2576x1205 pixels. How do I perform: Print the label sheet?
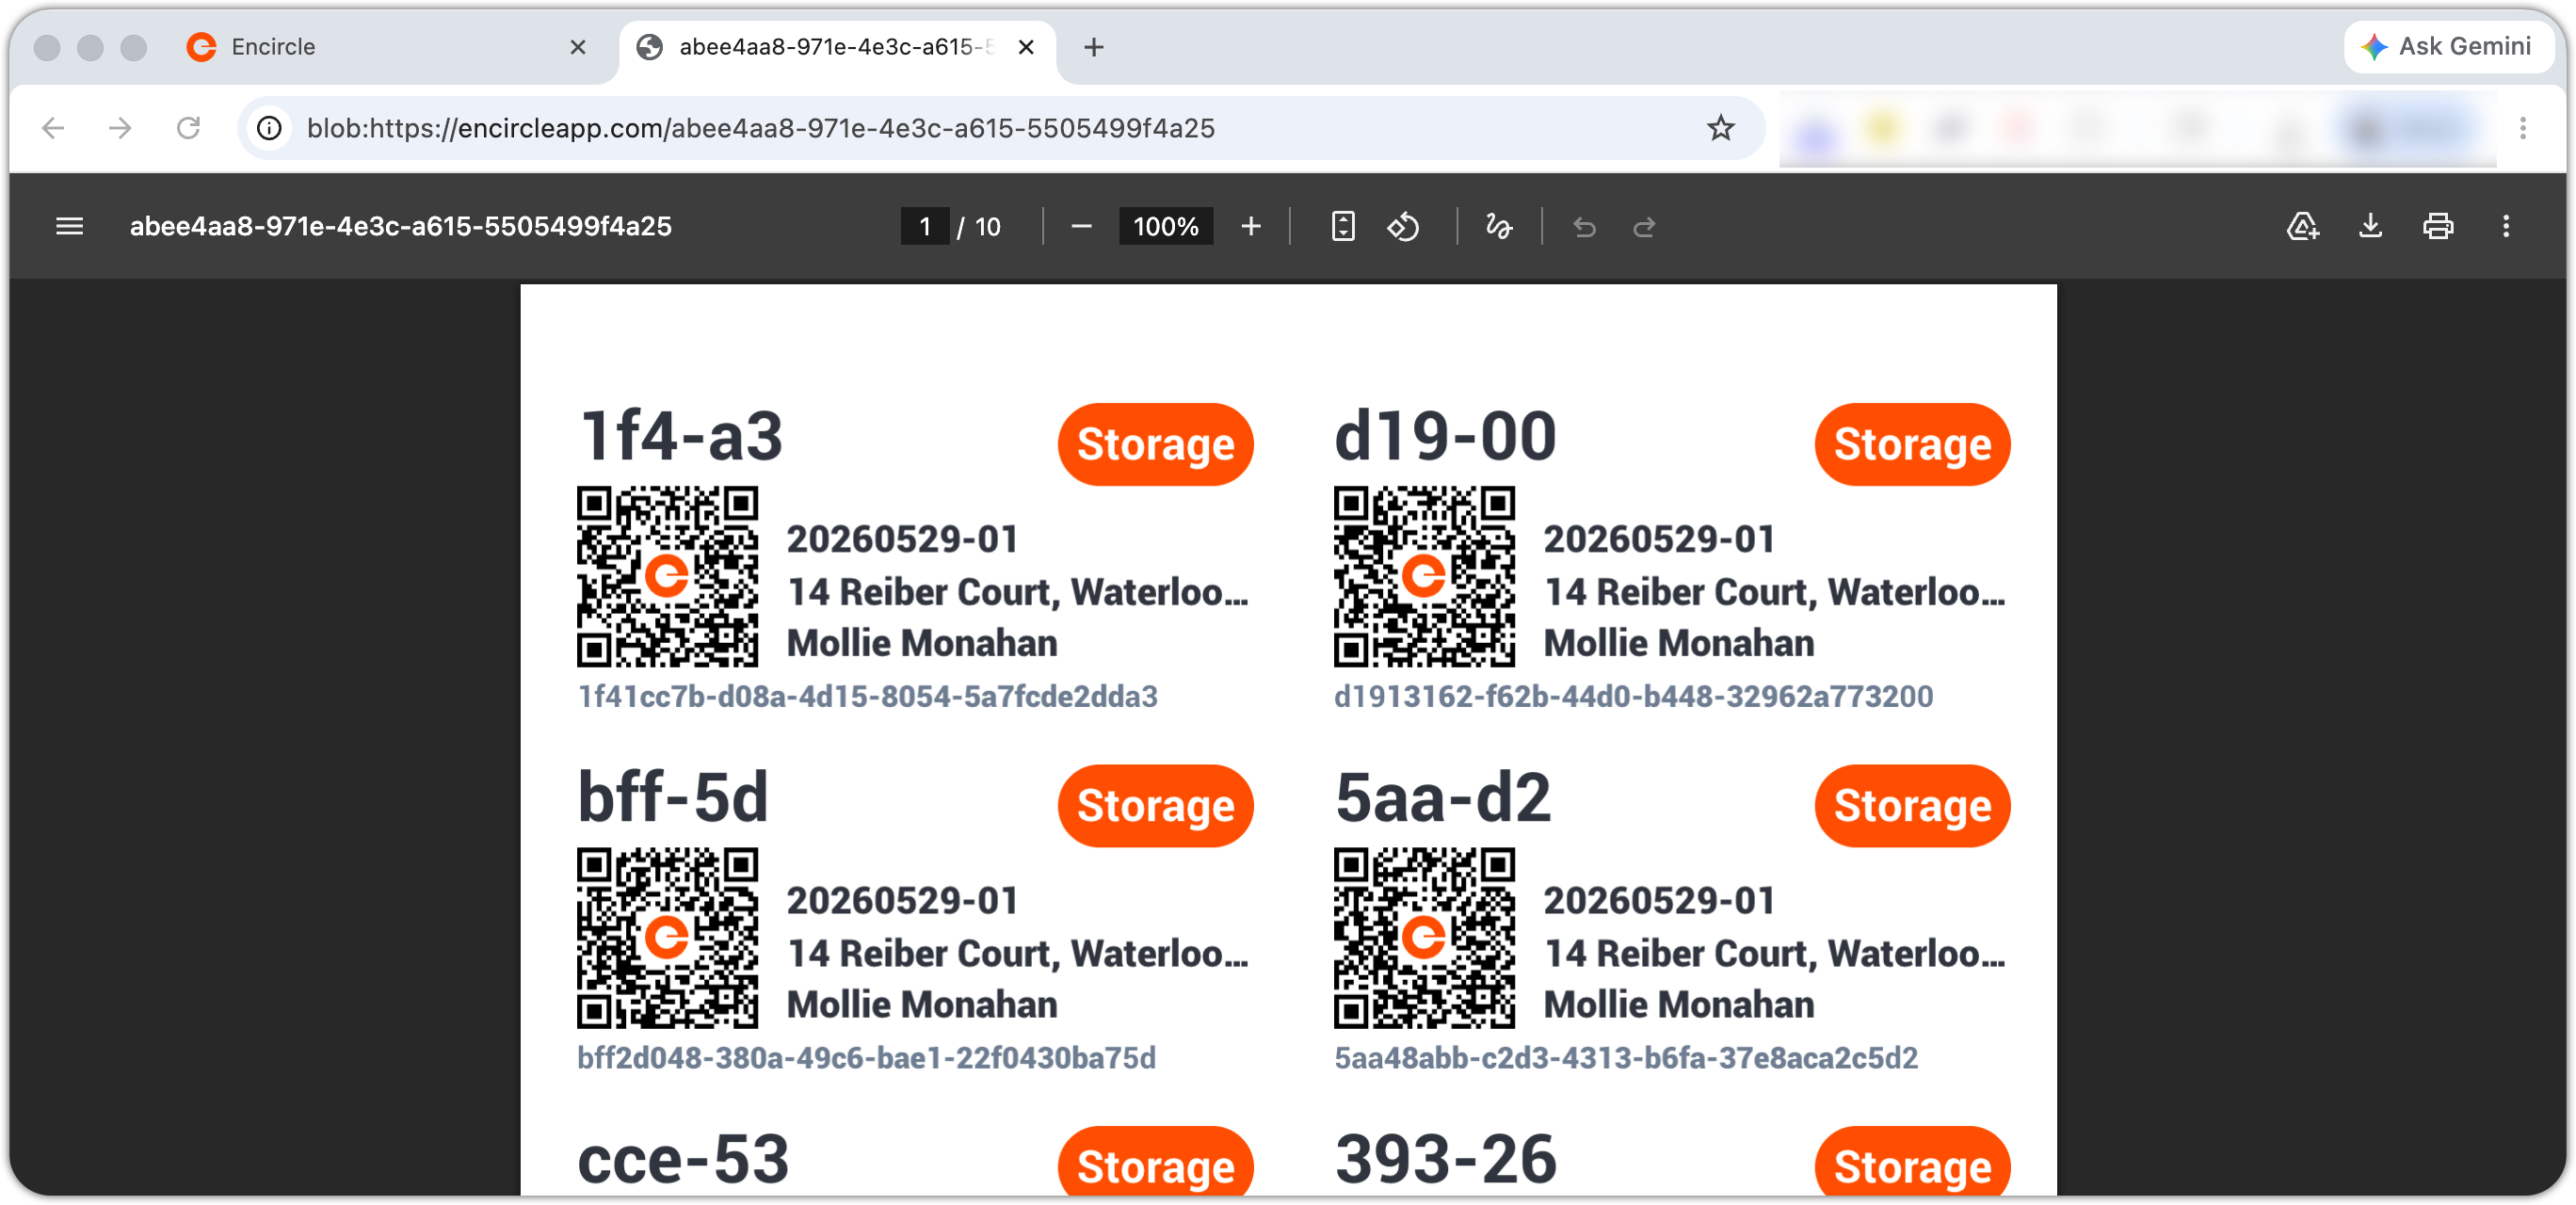[2438, 226]
